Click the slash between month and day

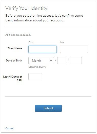point(55,60)
